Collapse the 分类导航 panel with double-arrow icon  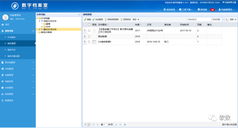[x=79, y=14]
